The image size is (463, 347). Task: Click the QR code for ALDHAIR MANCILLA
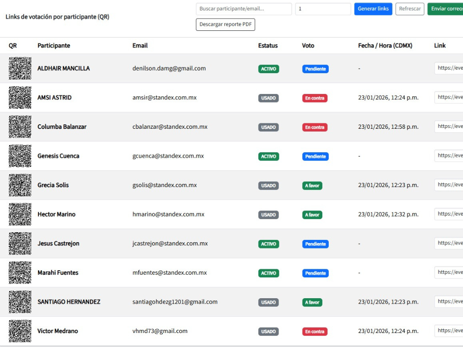point(20,69)
